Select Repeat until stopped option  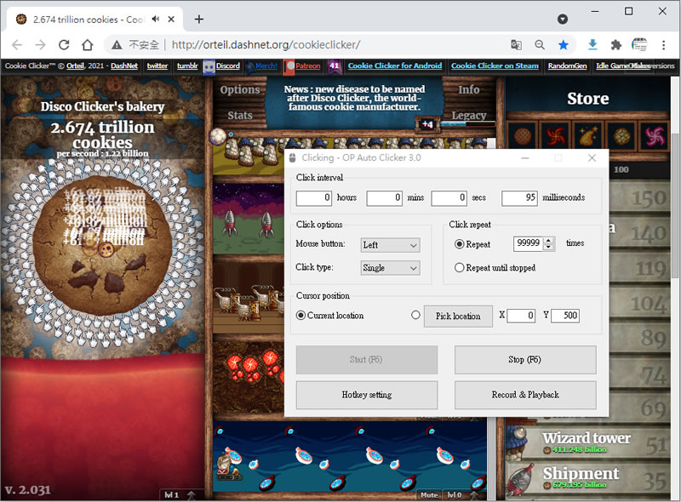pyautogui.click(x=459, y=267)
